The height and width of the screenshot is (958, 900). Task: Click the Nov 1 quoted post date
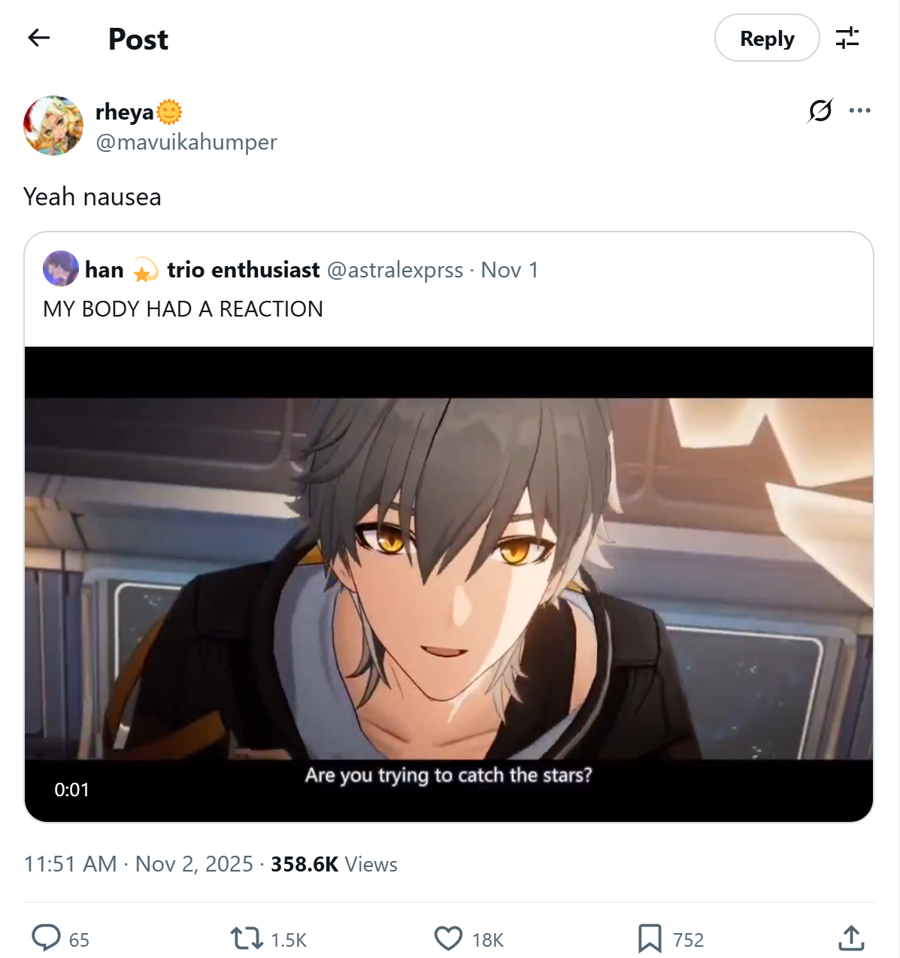coord(510,270)
